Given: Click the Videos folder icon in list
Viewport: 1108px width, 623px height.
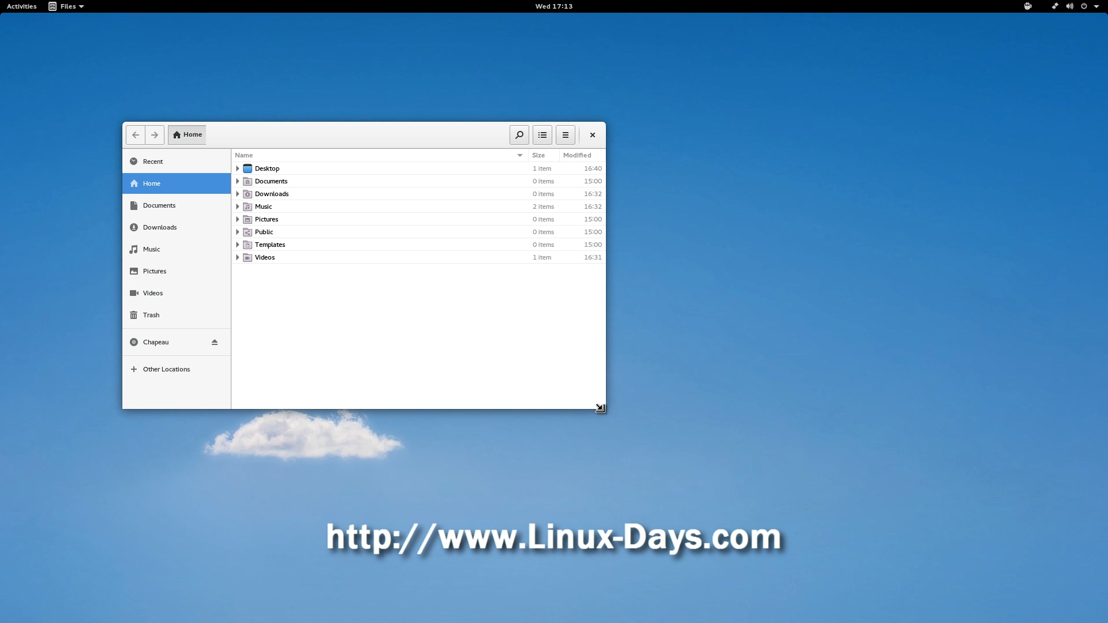Looking at the screenshot, I should (248, 257).
